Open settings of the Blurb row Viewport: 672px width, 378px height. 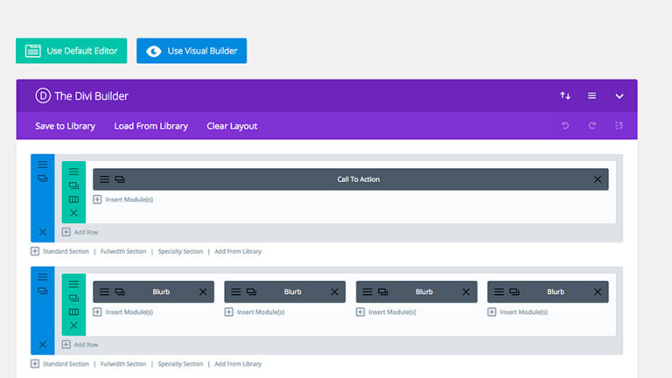tap(73, 283)
